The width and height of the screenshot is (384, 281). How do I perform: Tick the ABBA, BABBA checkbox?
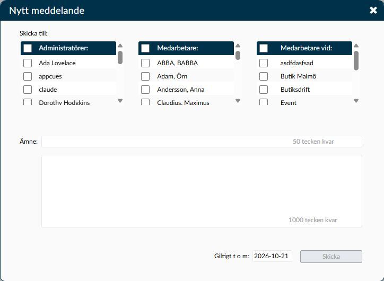pyautogui.click(x=145, y=63)
